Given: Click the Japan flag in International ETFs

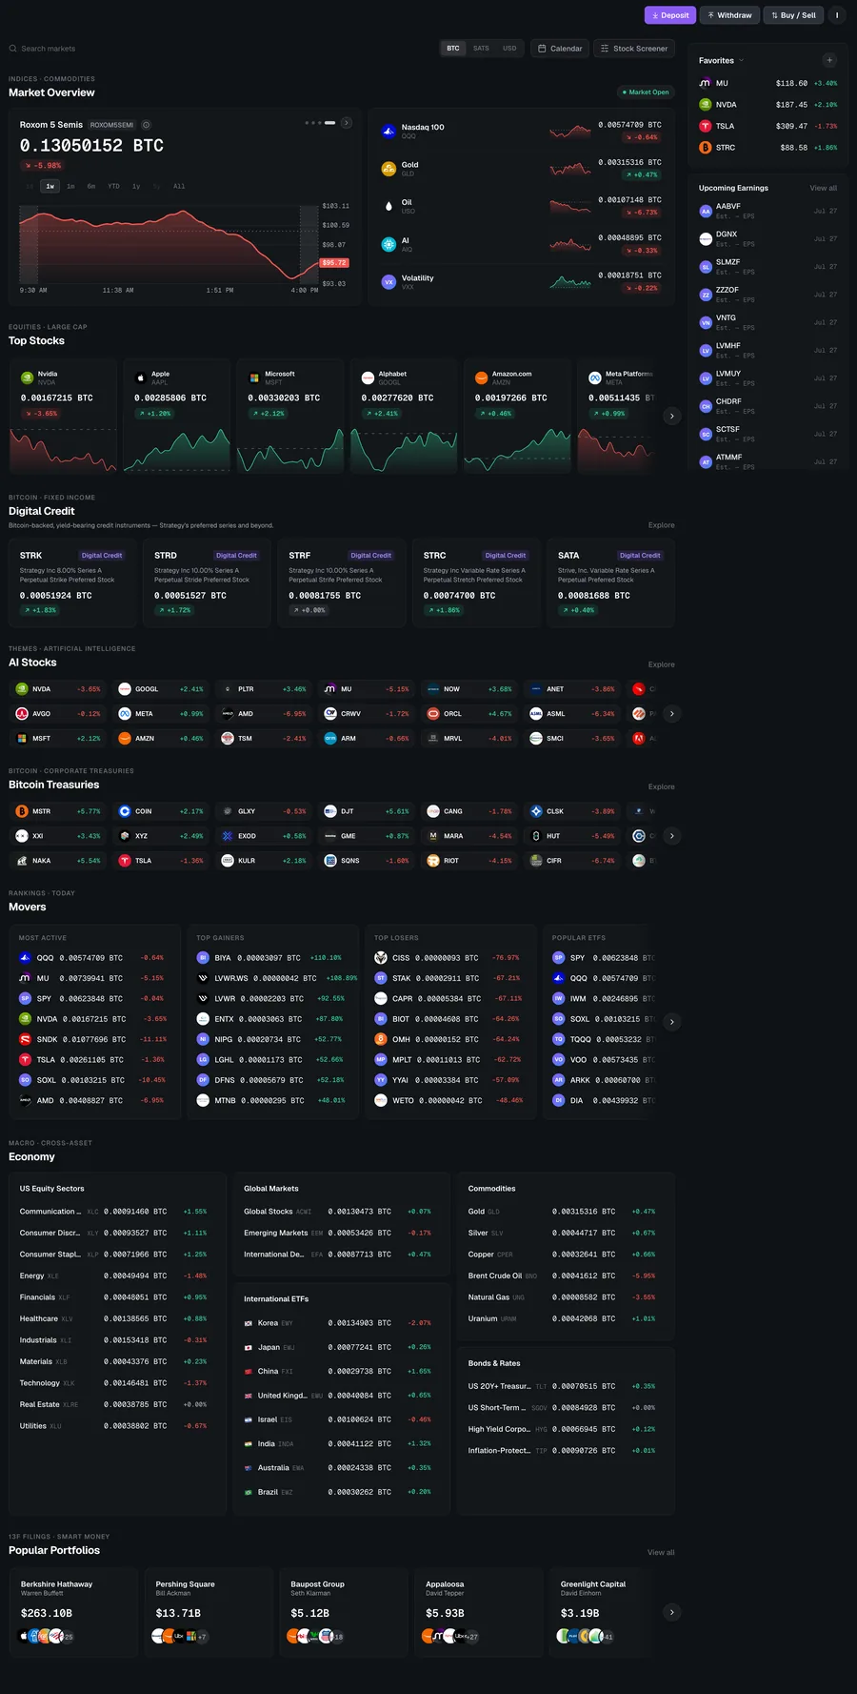Looking at the screenshot, I should tap(249, 1348).
